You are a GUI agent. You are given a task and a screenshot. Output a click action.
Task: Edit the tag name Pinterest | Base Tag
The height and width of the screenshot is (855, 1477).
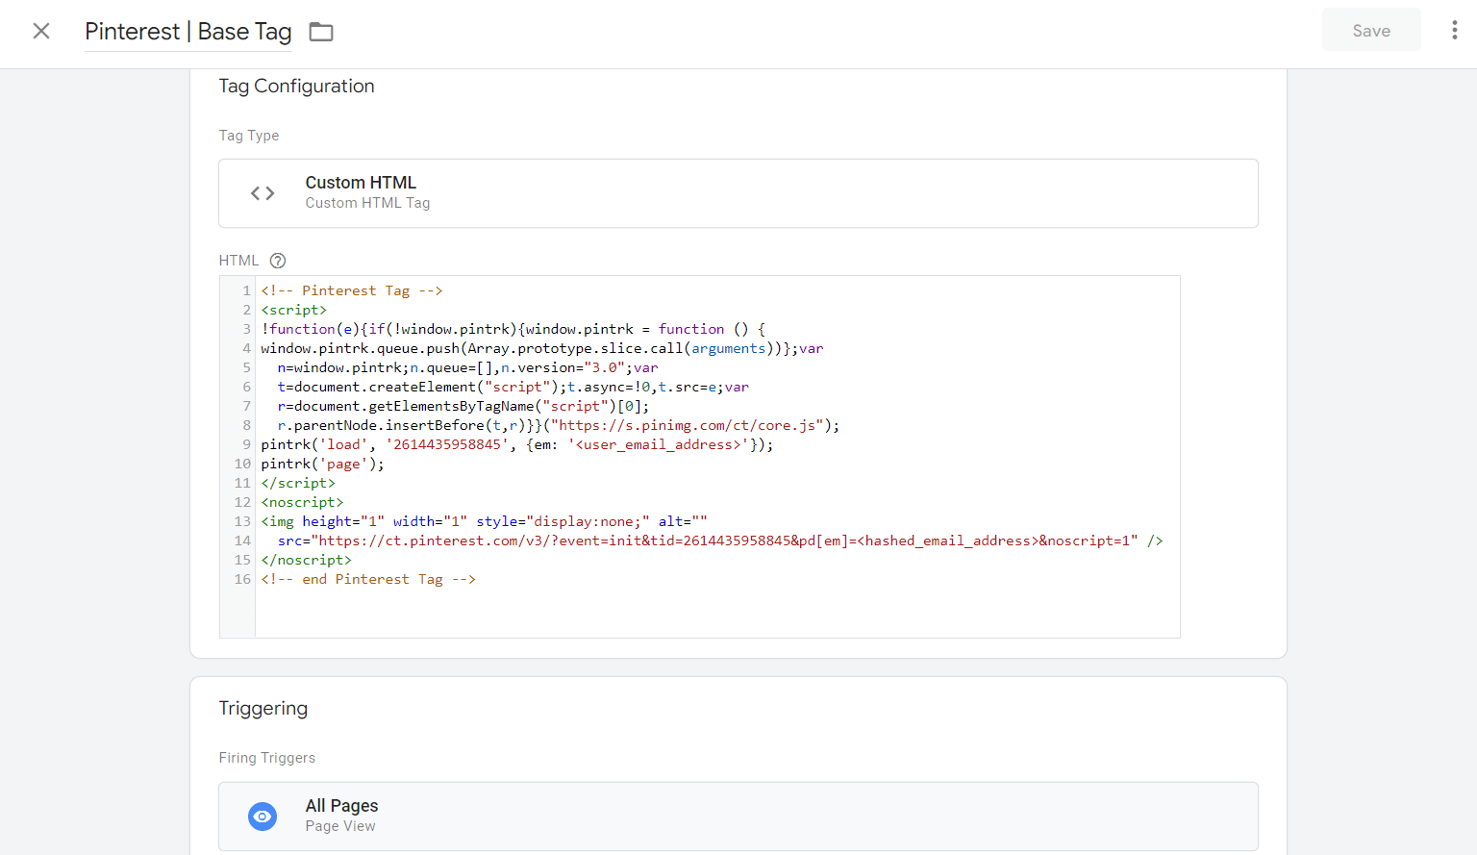(188, 32)
